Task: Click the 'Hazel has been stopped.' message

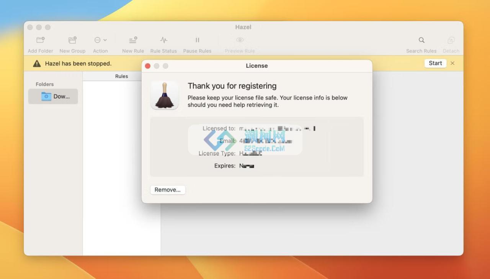Action: click(78, 64)
